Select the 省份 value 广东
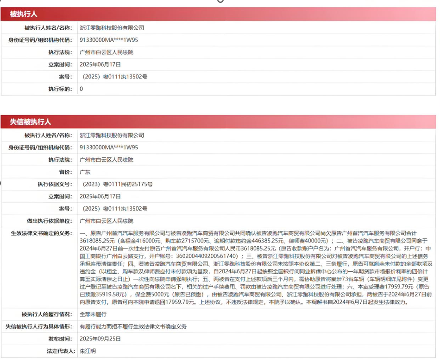The height and width of the screenshot is (359, 440). (85, 172)
